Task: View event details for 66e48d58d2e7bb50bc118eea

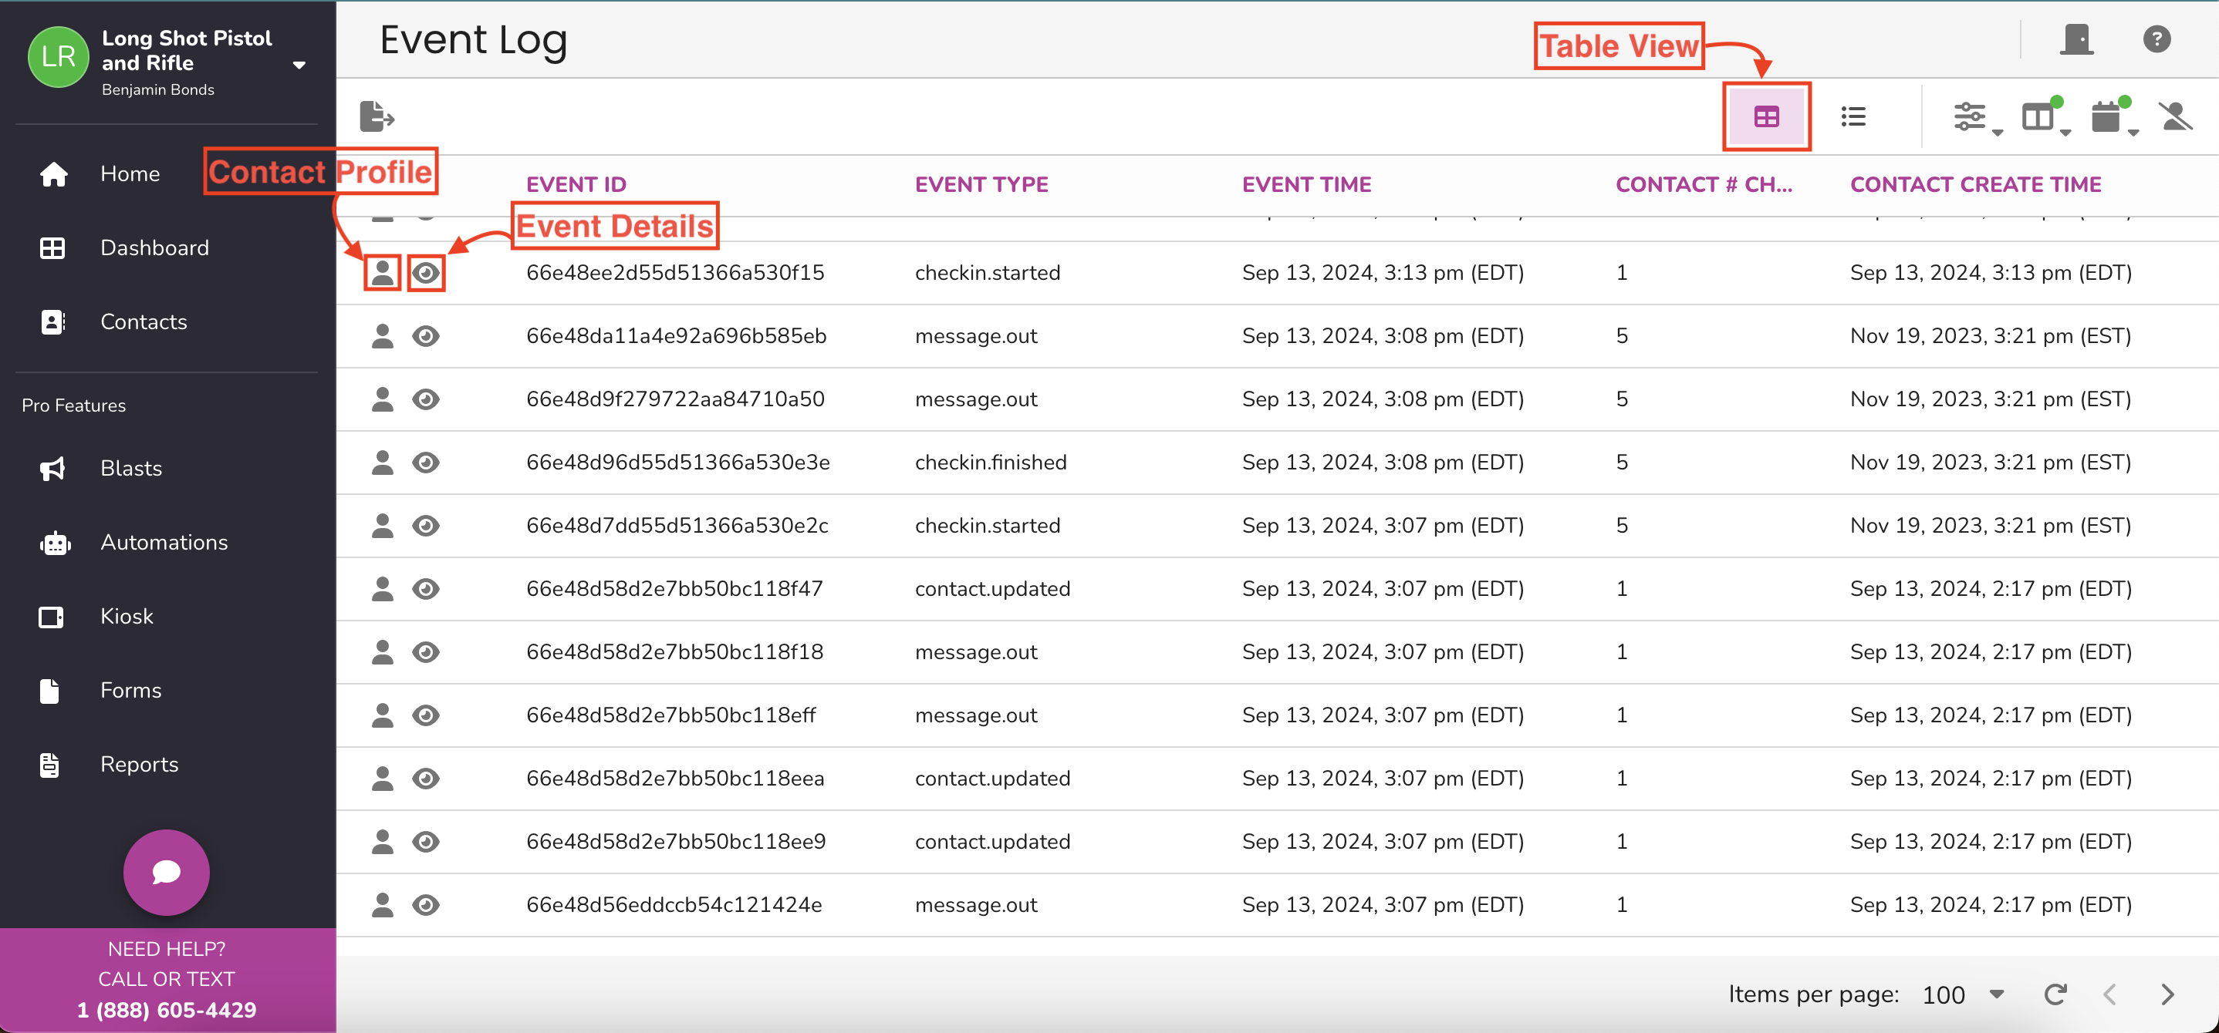Action: (x=426, y=778)
